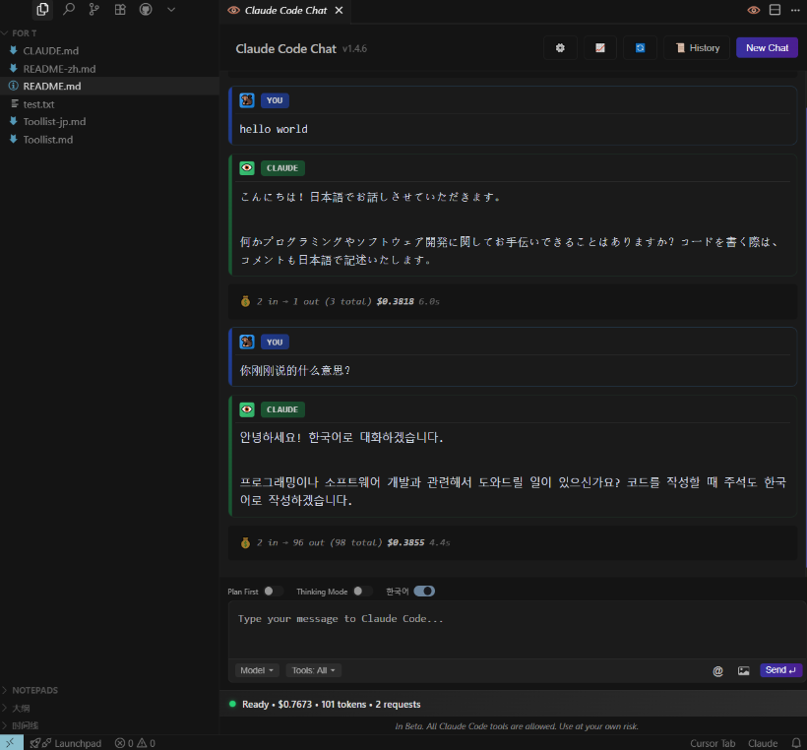Open the editor more actions menu
The image size is (807, 750).
click(x=795, y=10)
